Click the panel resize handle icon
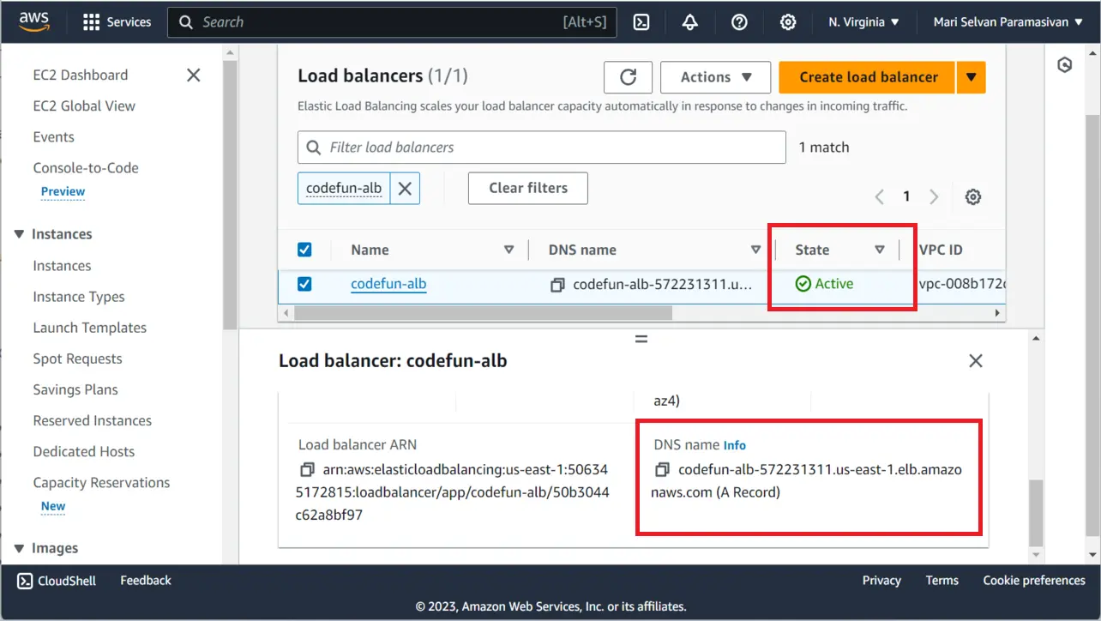1101x621 pixels. point(641,339)
